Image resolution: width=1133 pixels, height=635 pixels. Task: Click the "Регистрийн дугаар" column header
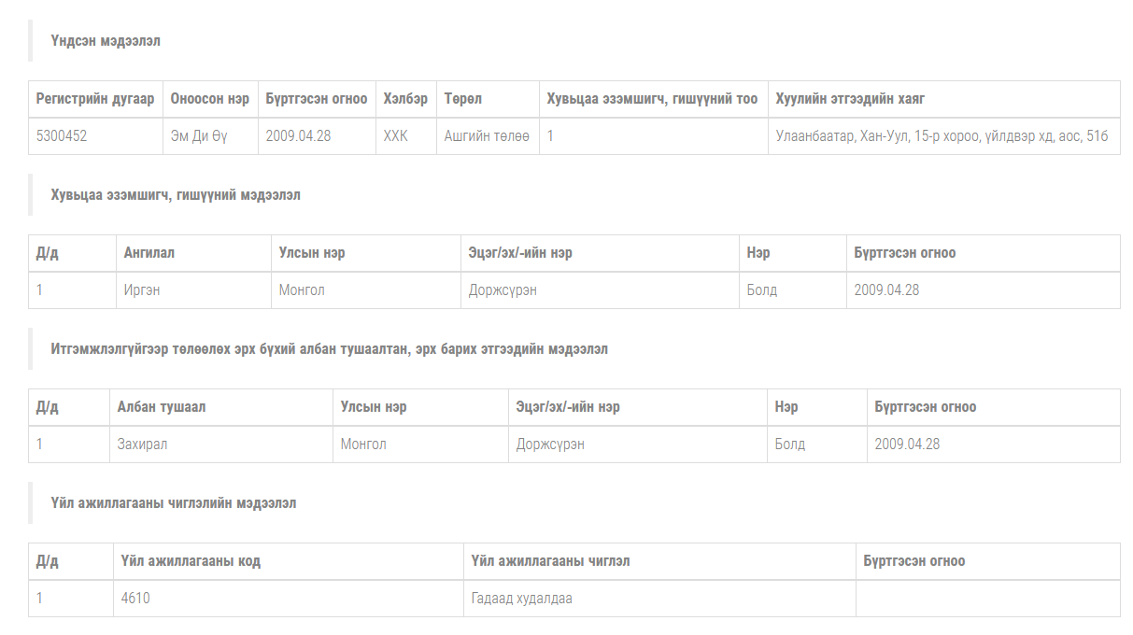pos(95,99)
